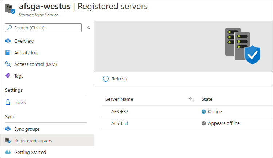Sort by Server Name arrows
This screenshot has width=273, height=158.
pos(191,99)
